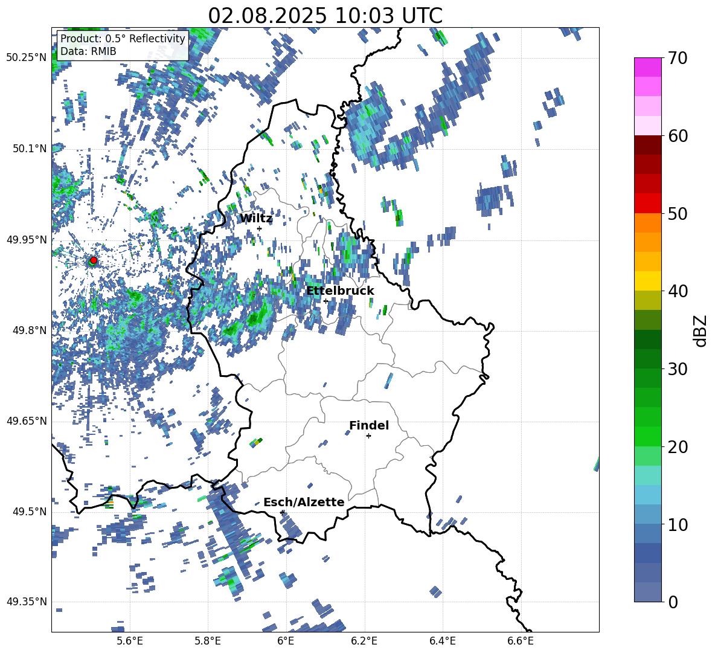Click the Findel station cross marker
715x653 pixels.
coord(368,436)
